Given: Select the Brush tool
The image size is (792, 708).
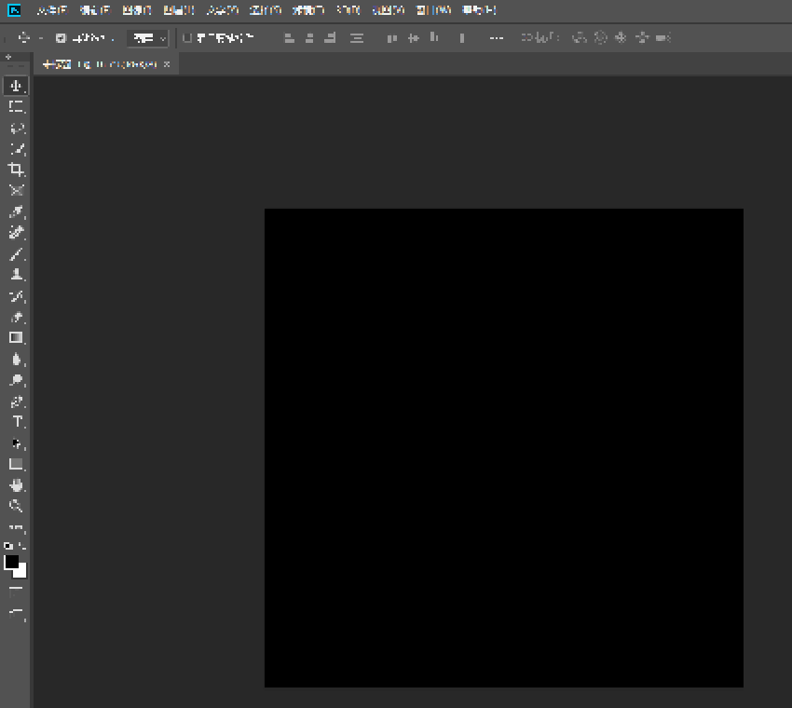Looking at the screenshot, I should (x=17, y=254).
